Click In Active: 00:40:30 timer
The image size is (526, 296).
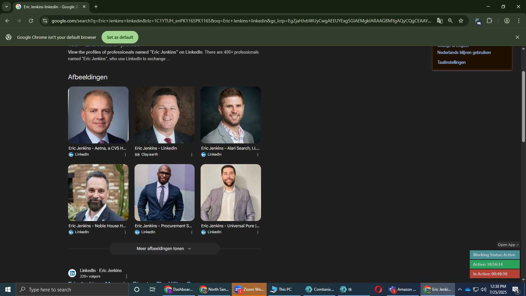(x=494, y=274)
